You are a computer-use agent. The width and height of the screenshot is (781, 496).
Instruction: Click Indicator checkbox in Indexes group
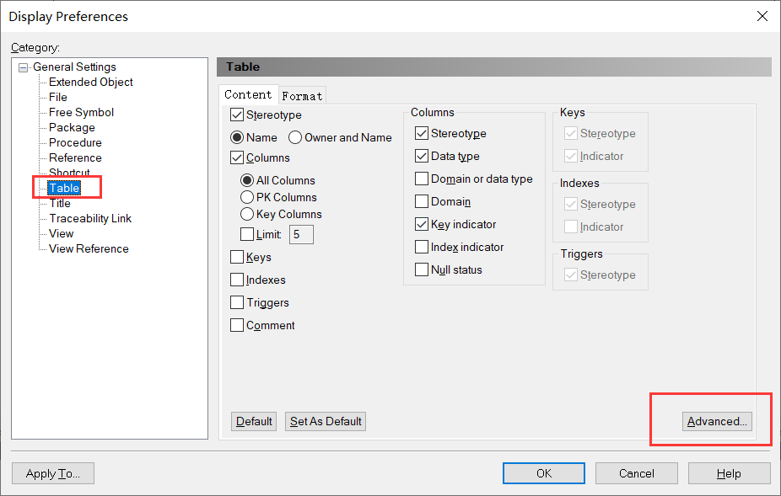pyautogui.click(x=571, y=227)
